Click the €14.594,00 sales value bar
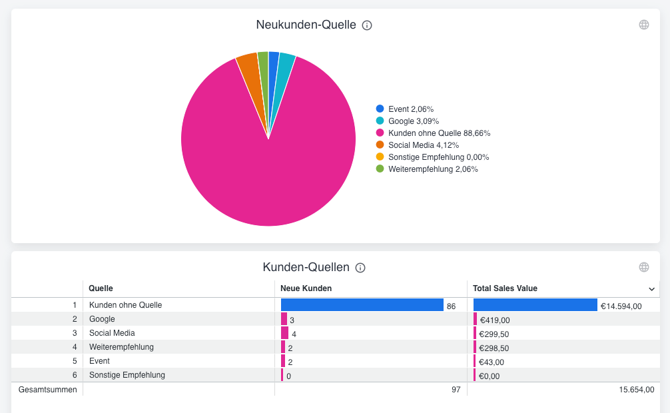Screen dimensions: 670x413 click(535, 305)
